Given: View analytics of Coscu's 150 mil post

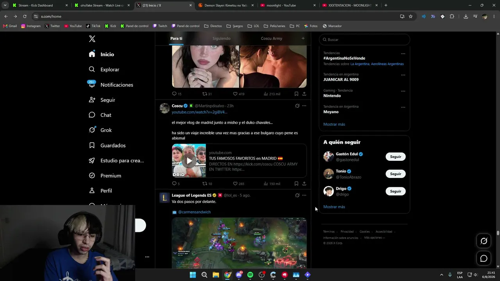Looking at the screenshot, I should click(x=272, y=183).
